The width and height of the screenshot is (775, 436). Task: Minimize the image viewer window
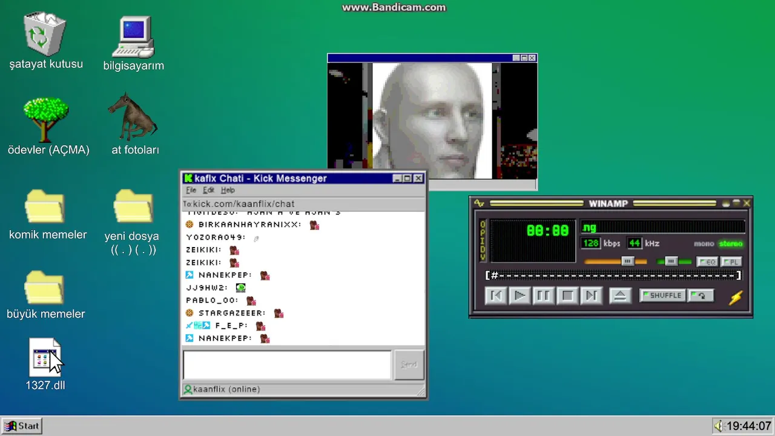516,58
